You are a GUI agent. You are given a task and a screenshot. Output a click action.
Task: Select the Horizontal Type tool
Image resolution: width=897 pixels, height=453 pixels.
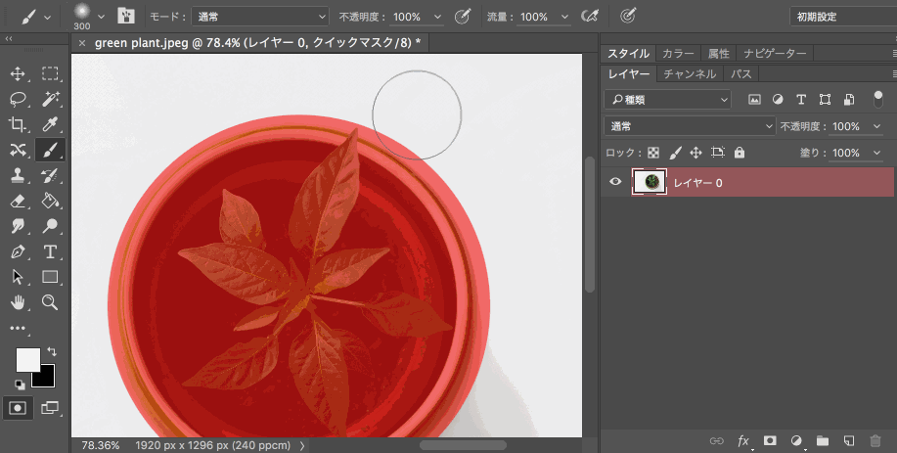point(51,251)
